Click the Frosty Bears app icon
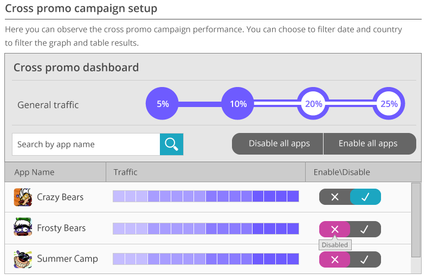426x280 pixels. coord(23,228)
